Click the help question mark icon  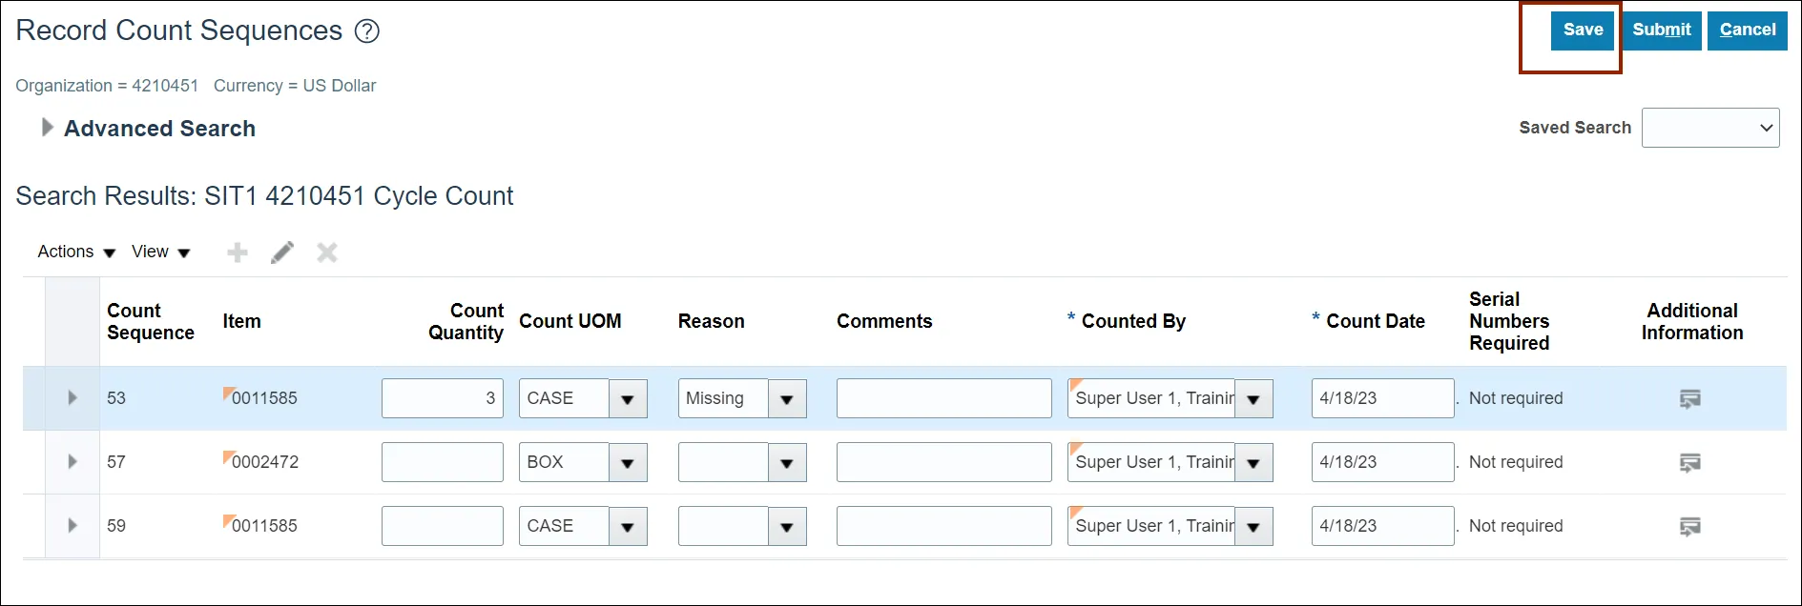[367, 31]
